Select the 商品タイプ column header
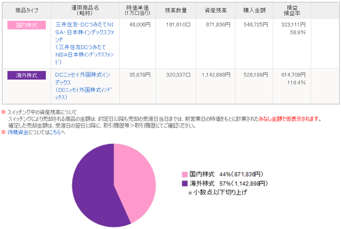Screen dimensions: 341x229 tap(27, 11)
